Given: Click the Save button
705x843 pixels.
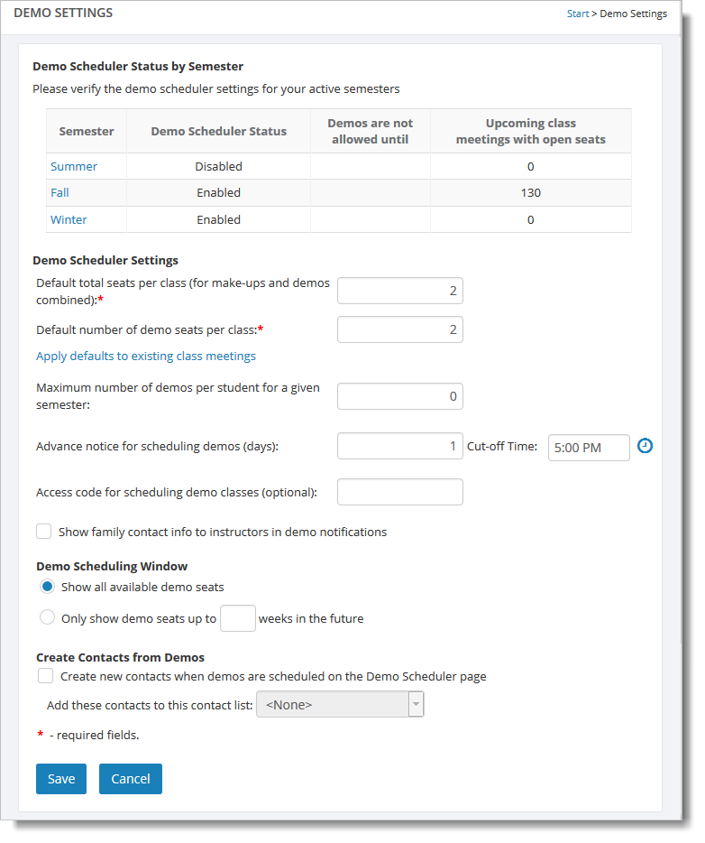Looking at the screenshot, I should click(x=61, y=779).
